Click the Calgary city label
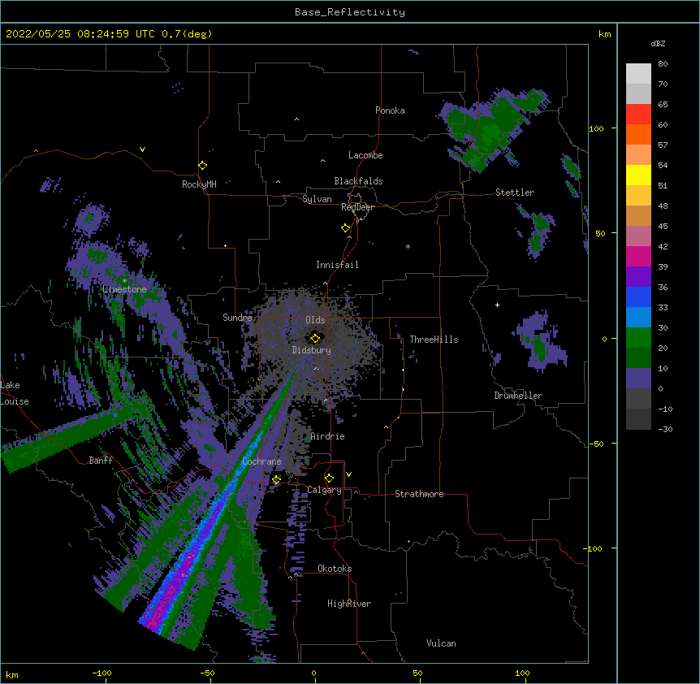This screenshot has height=684, width=700. click(x=324, y=490)
